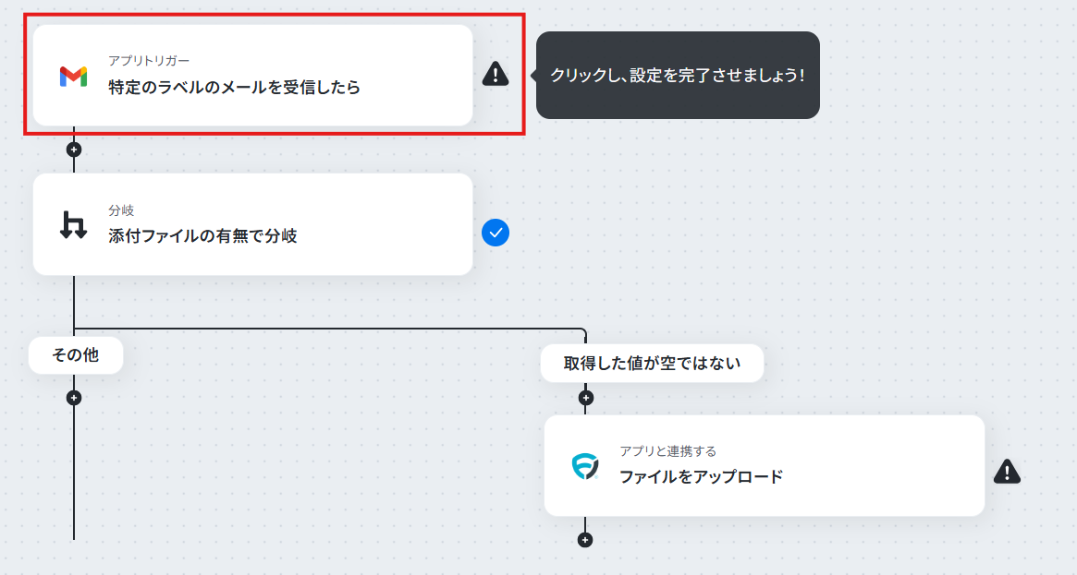Click the vertical connector line below その他
Screen dimensions: 1077x575
[x=74, y=473]
